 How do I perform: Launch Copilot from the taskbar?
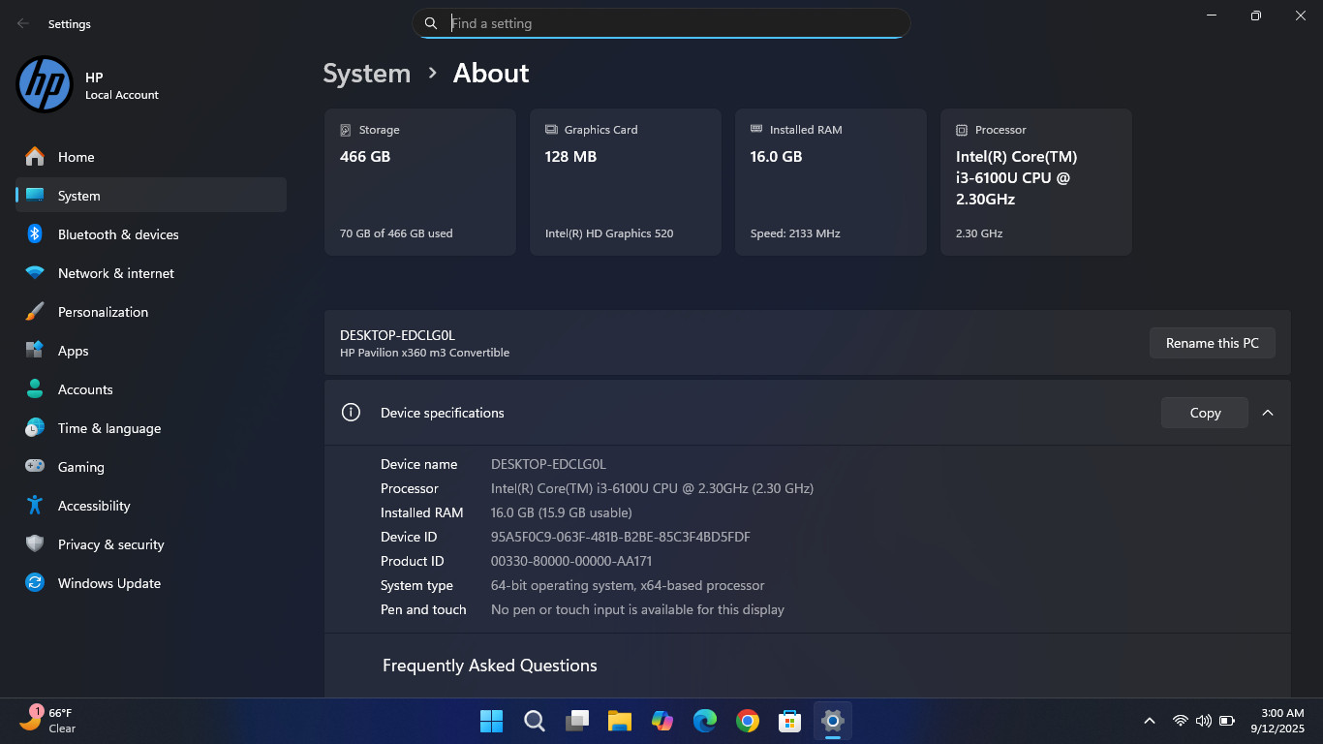click(662, 721)
